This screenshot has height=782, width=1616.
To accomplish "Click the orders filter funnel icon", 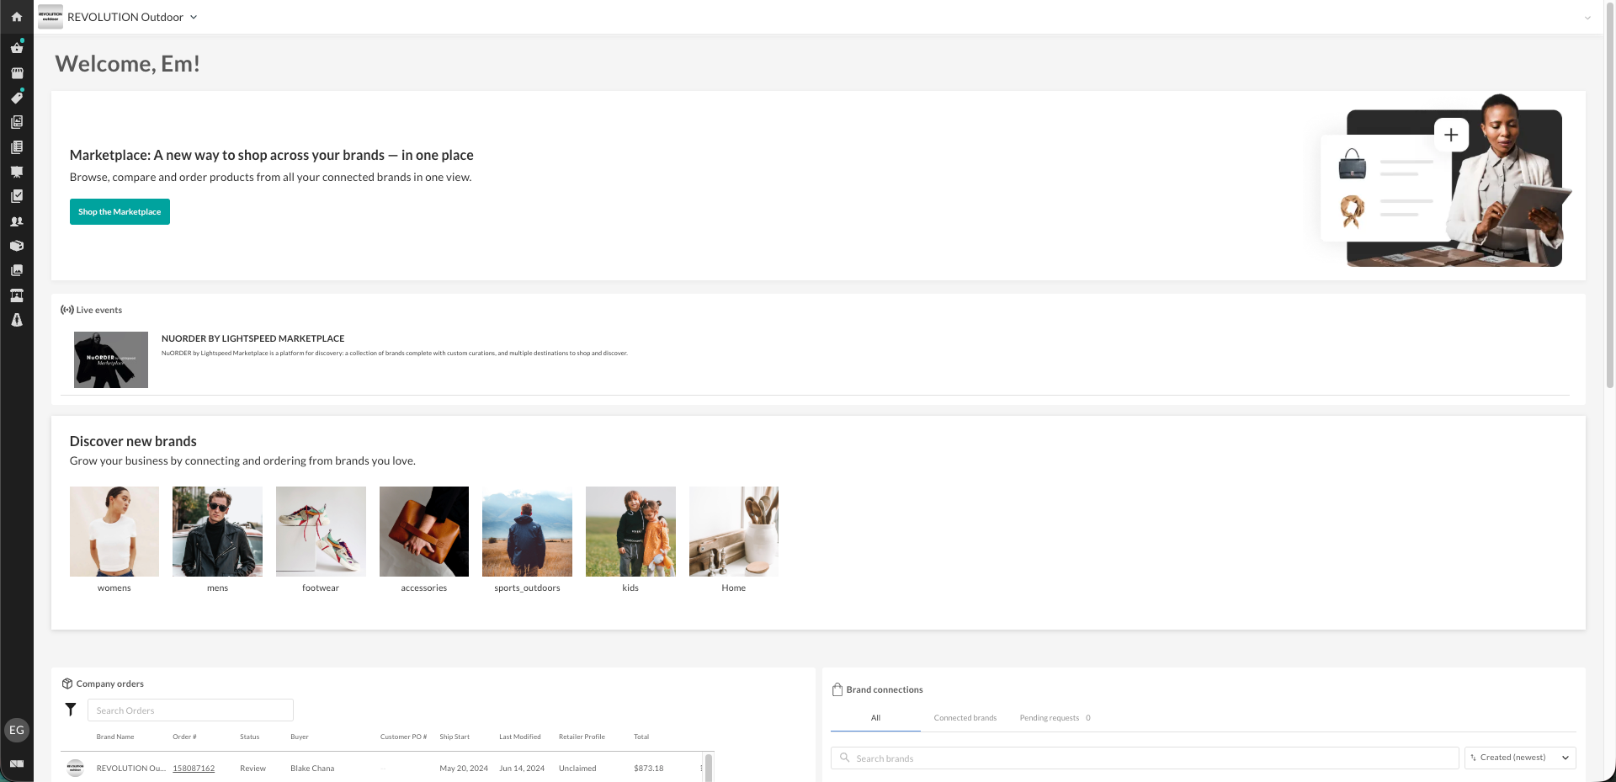I will coord(71,710).
